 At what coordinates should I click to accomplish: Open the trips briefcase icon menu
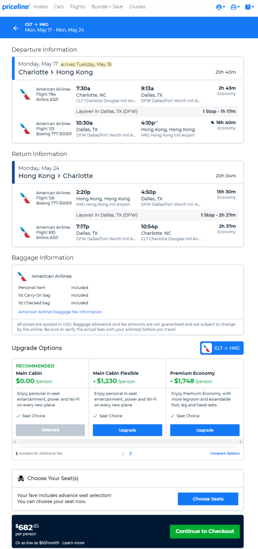click(235, 7)
